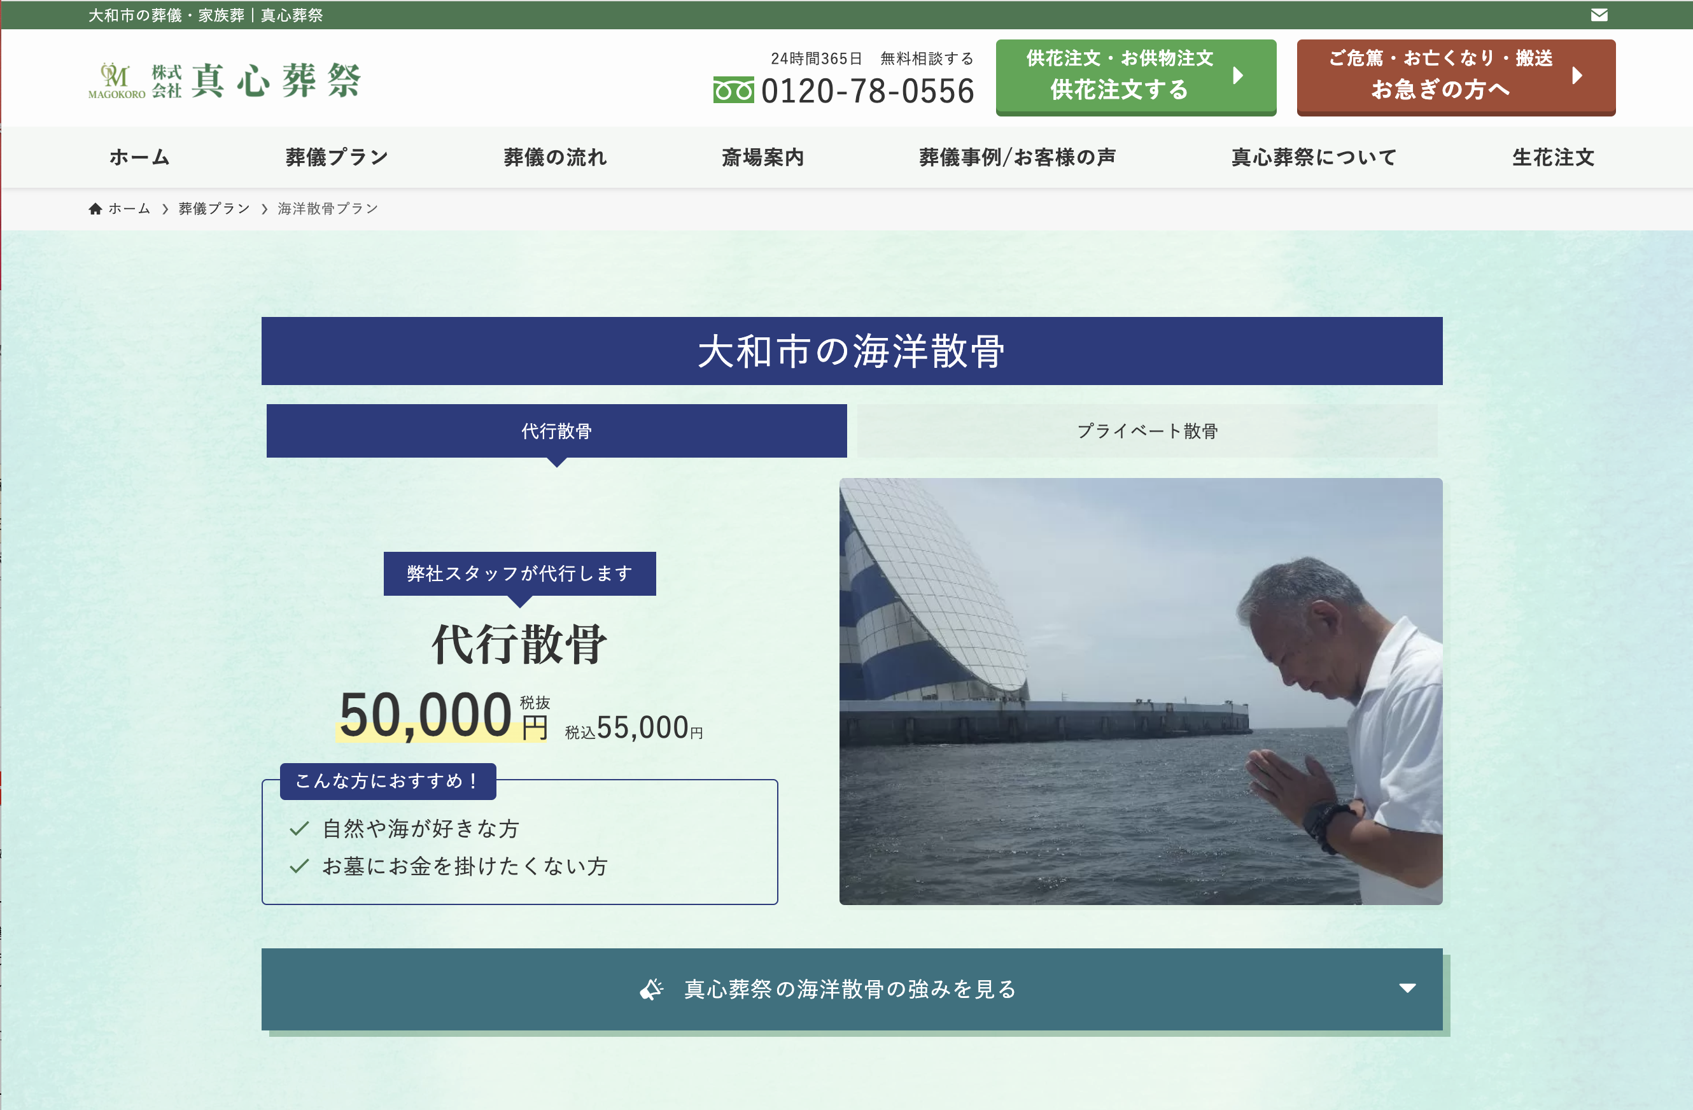
Task: Click the Magokoro company logo
Action: point(224,80)
